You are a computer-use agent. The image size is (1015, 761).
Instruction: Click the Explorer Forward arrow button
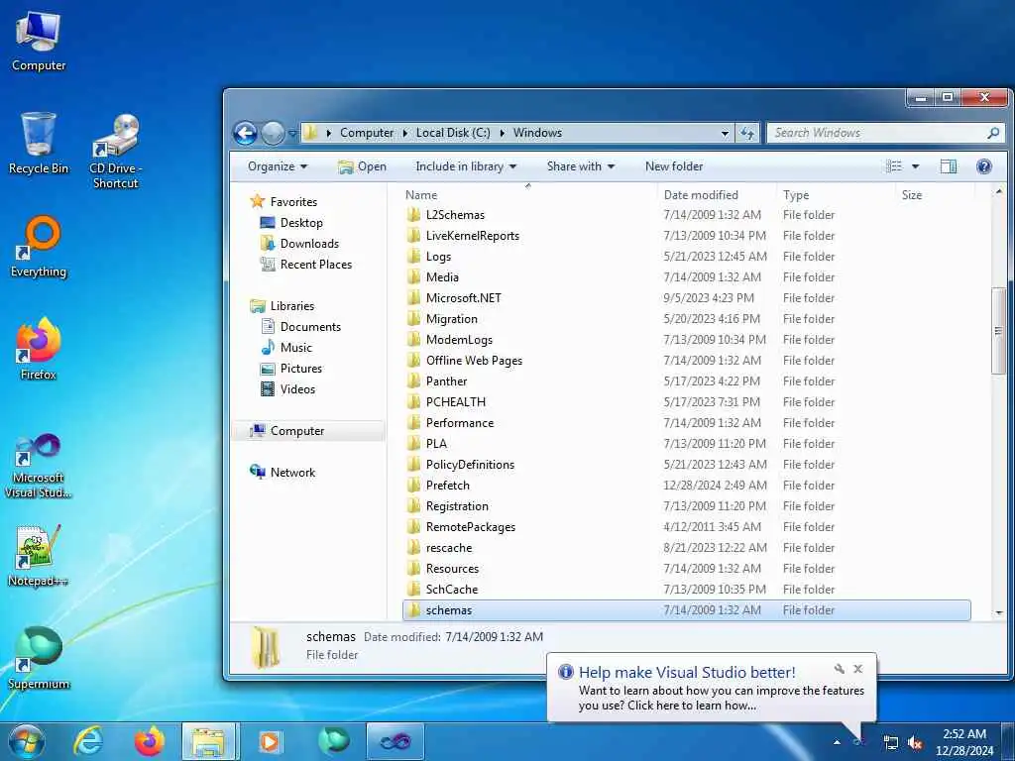tap(273, 134)
